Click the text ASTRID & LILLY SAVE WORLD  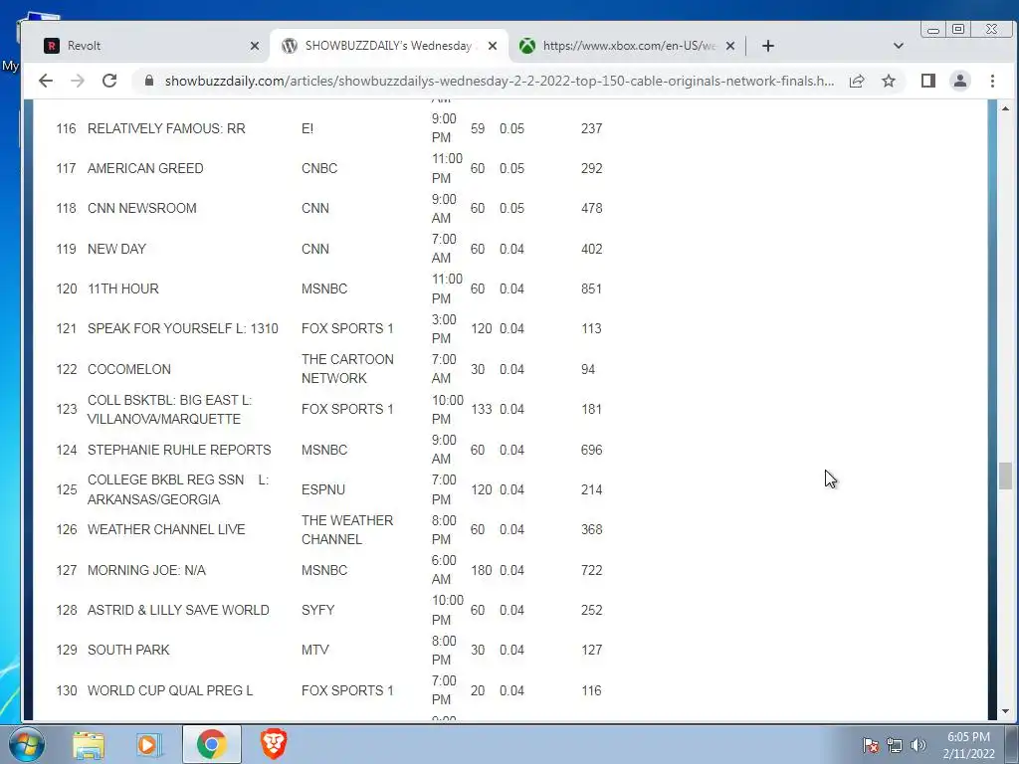tap(178, 610)
